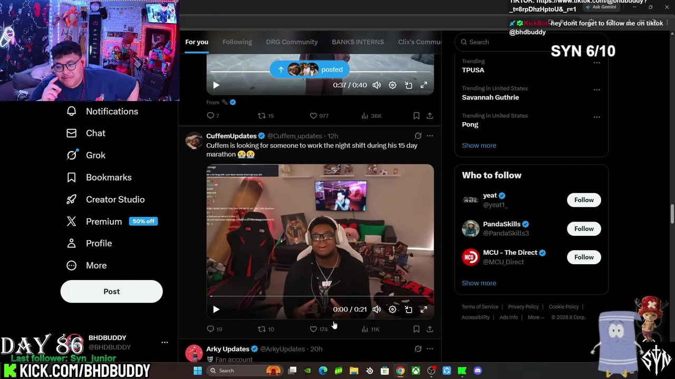Viewport: 675px width, 379px height.
Task: Toggle picture-in-picture on the top video
Action: pos(408,85)
